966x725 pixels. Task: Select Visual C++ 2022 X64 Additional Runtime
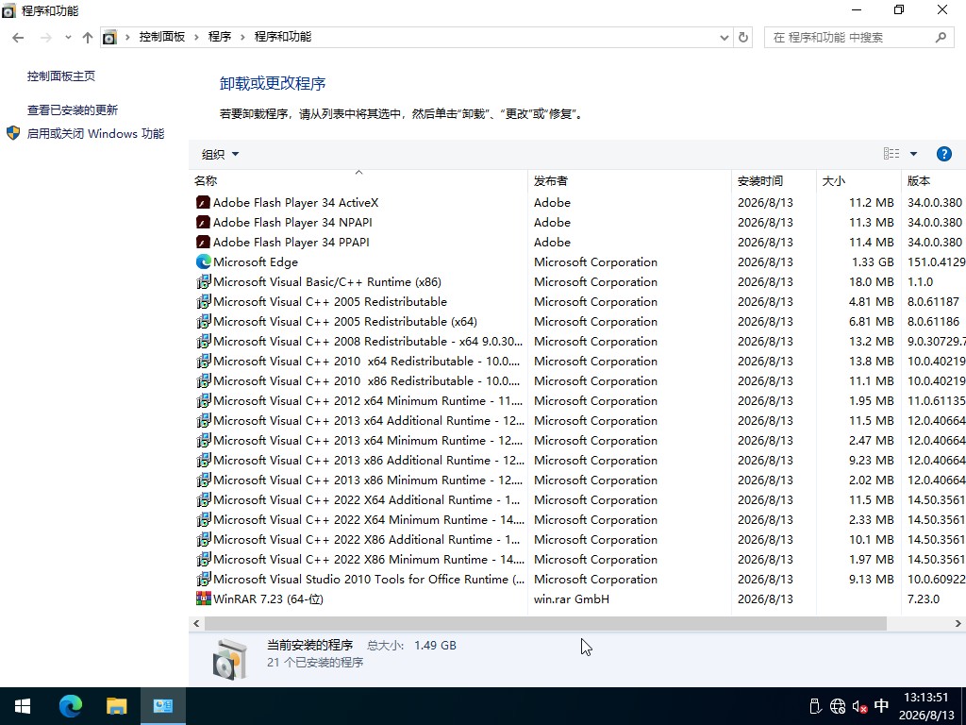pyautogui.click(x=577, y=499)
